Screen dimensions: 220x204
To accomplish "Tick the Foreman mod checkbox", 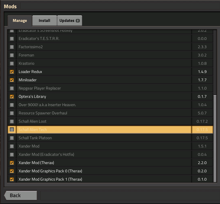I will click(x=12, y=55).
